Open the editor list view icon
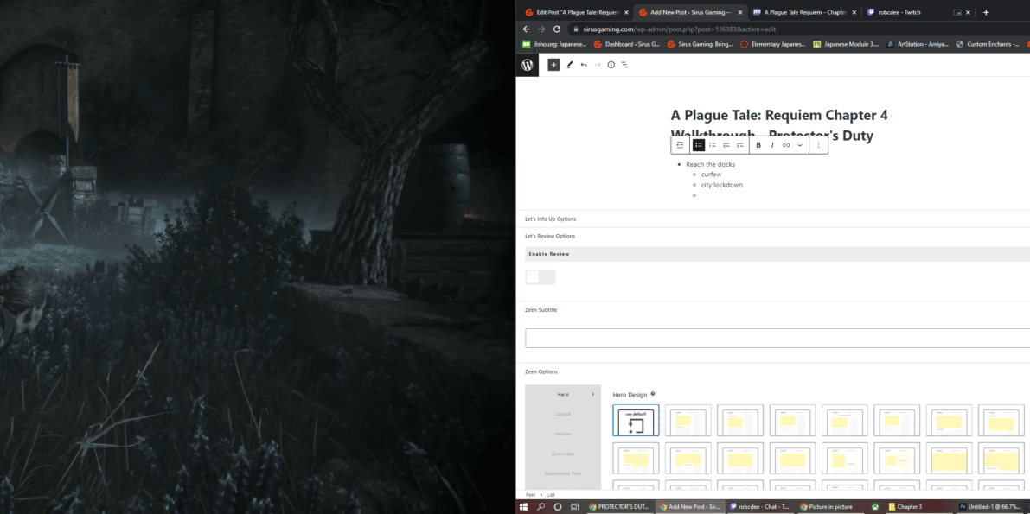This screenshot has width=1030, height=514. click(x=624, y=65)
